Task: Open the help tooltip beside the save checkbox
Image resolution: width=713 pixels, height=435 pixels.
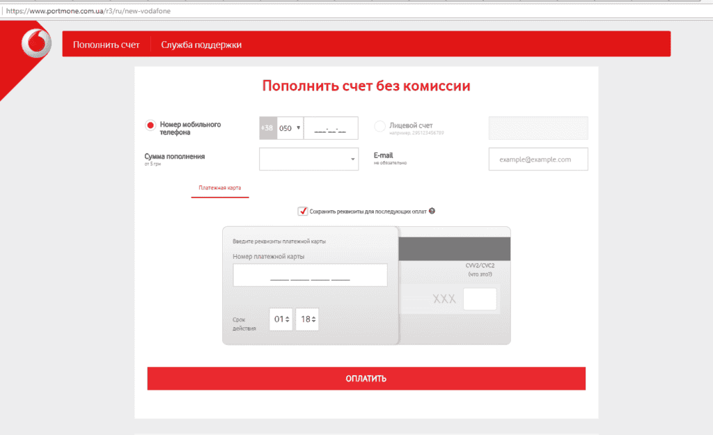Action: 432,210
